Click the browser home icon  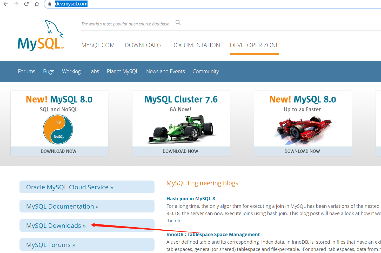pos(37,4)
